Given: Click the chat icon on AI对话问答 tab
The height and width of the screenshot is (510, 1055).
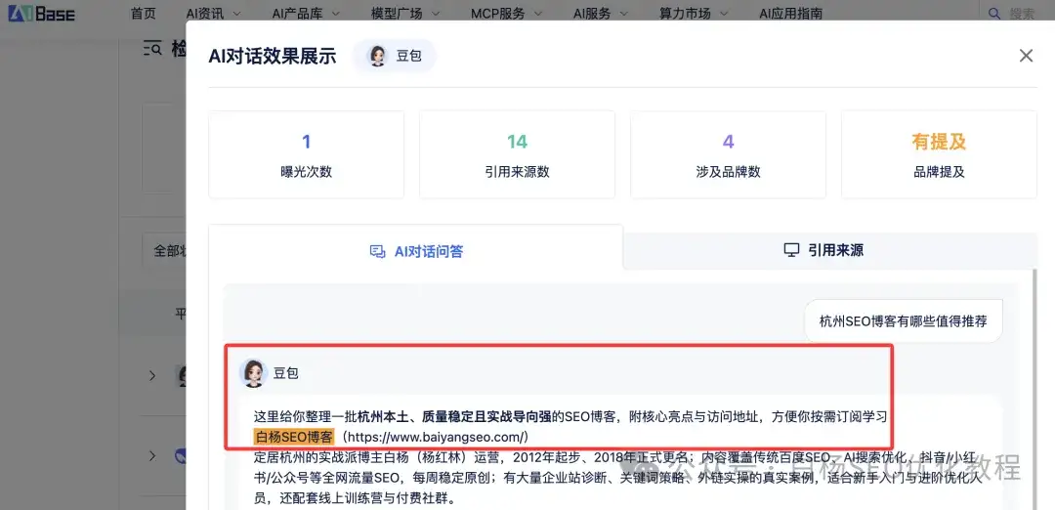Looking at the screenshot, I should pyautogui.click(x=377, y=252).
